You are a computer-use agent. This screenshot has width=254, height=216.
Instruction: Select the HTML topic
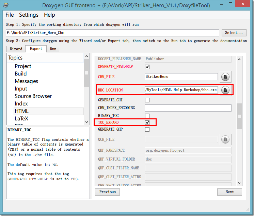[49, 111]
